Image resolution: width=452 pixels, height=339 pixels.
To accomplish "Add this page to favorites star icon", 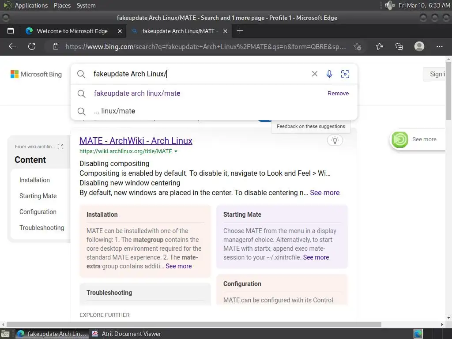I will pos(358,46).
